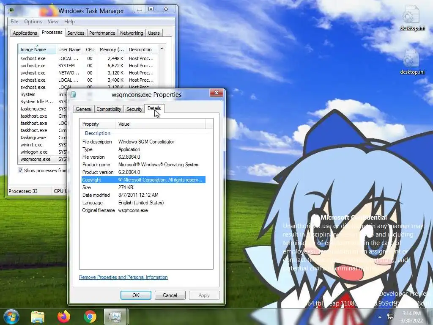Sort processes by Image Name column
433x325 pixels.
coord(37,50)
